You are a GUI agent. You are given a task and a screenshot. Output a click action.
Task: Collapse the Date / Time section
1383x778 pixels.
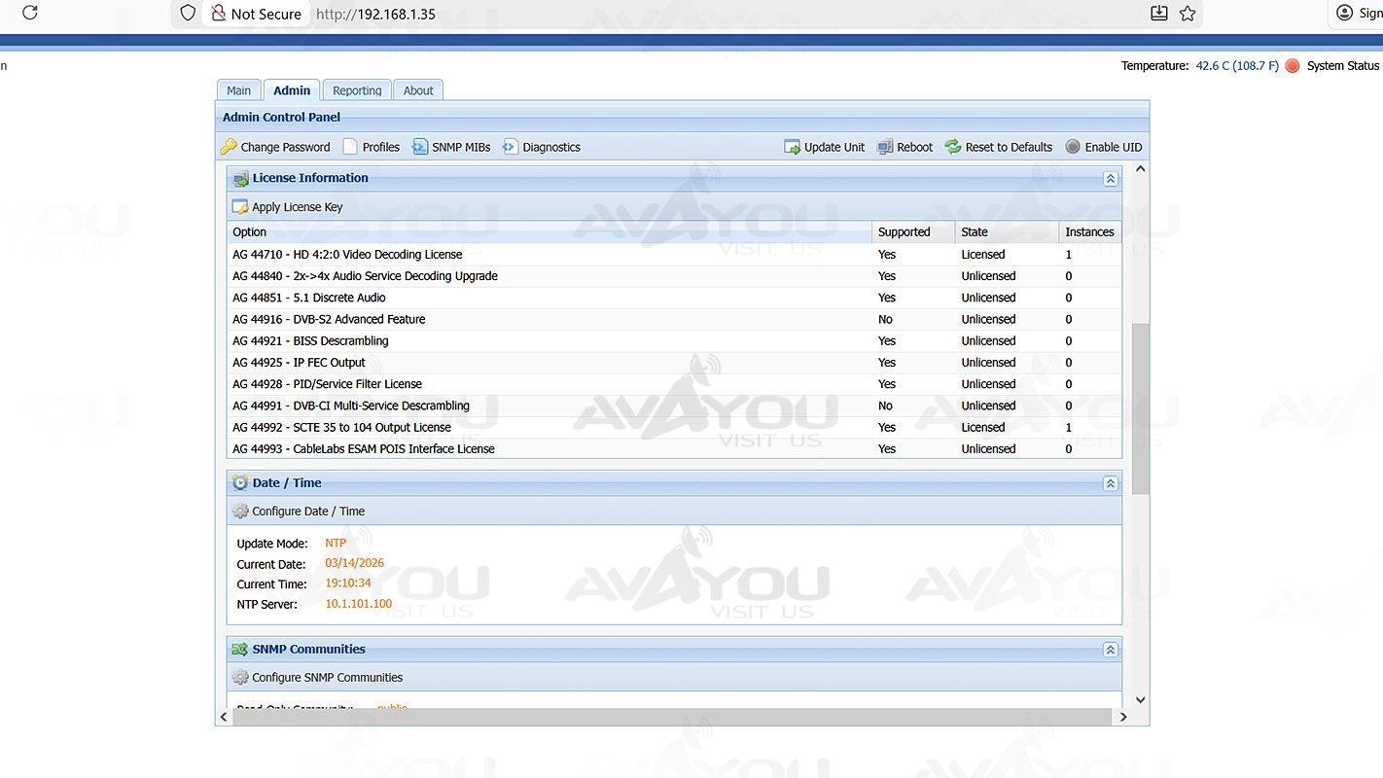coord(1110,483)
